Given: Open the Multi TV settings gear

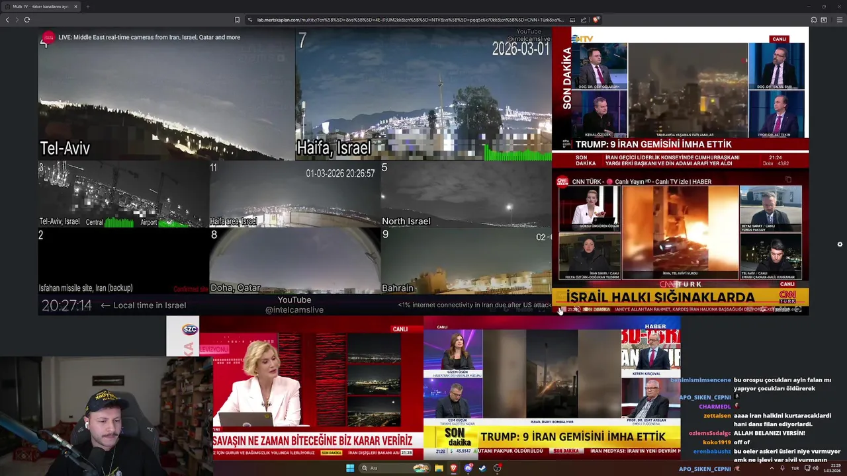Looking at the screenshot, I should (x=840, y=245).
